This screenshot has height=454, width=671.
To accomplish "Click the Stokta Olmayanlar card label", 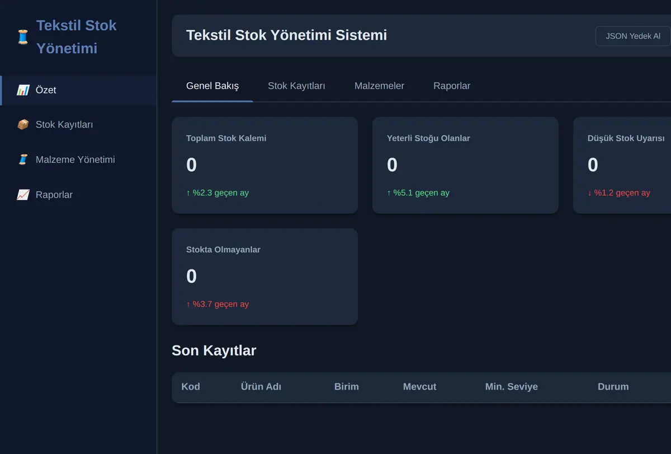I will click(223, 250).
